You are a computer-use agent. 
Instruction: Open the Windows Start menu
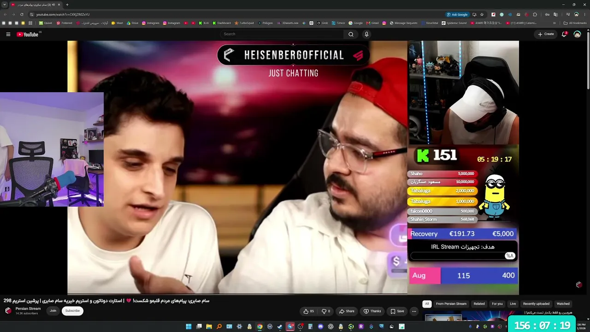[189, 326]
